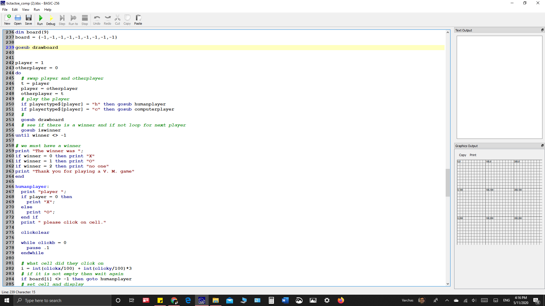Click the 'Line: 239 Character: 15' status text
Image resolution: width=545 pixels, height=306 pixels.
(x=18, y=292)
